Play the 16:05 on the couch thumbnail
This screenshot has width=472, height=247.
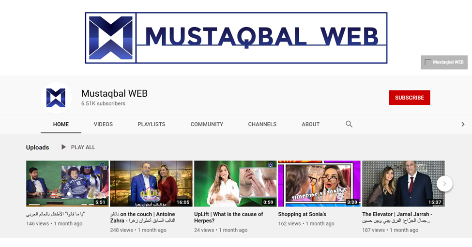[151, 184]
